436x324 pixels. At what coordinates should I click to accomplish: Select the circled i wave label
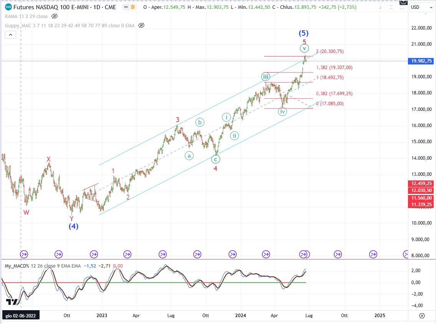[x=227, y=117]
